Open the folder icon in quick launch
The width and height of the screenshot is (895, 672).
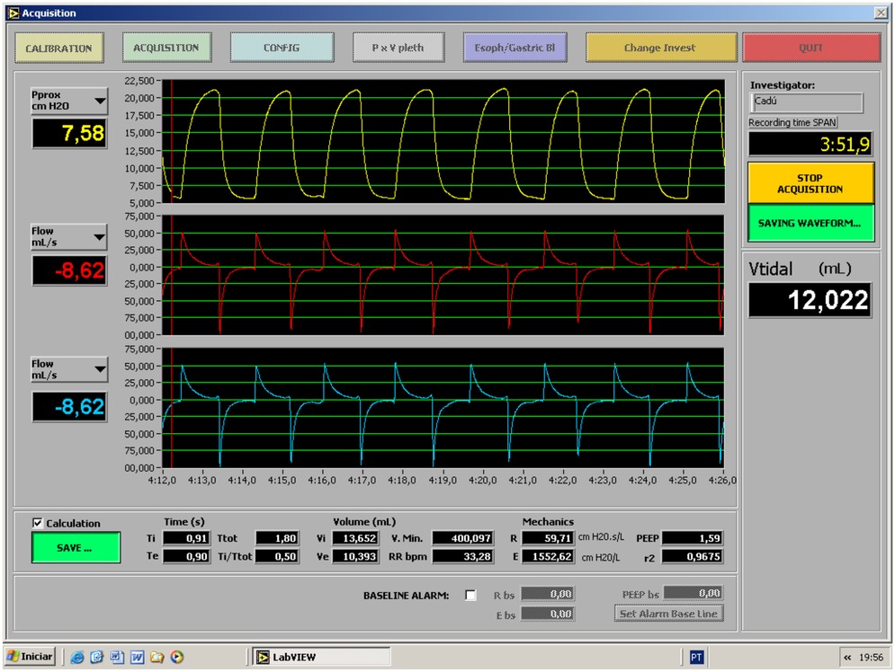click(x=157, y=657)
